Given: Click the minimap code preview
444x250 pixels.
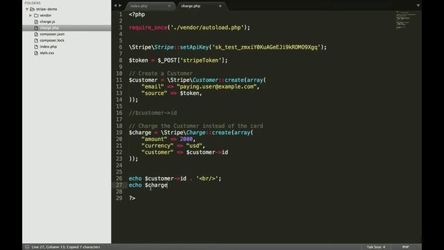Looking at the screenshot, I should point(406,20).
